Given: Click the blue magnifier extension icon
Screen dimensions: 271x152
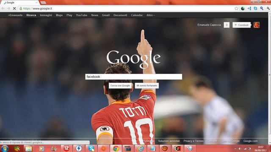Looking at the screenshot, I should pos(262,8).
